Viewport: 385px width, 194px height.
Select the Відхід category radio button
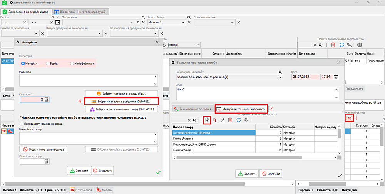pyautogui.click(x=47, y=64)
